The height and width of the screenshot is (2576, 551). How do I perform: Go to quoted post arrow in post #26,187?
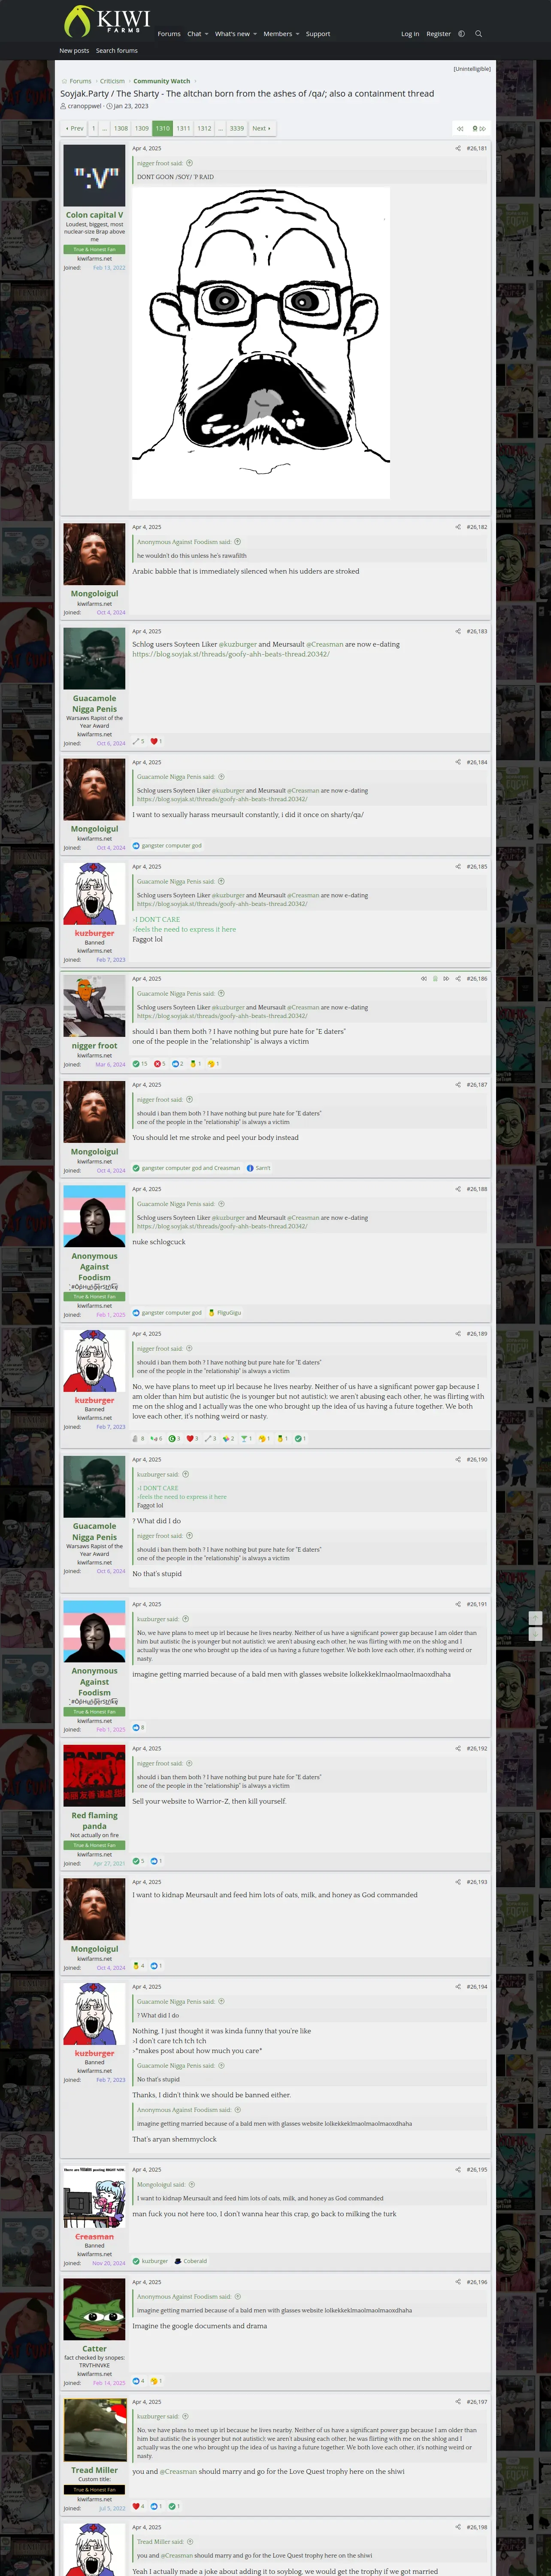(189, 1100)
